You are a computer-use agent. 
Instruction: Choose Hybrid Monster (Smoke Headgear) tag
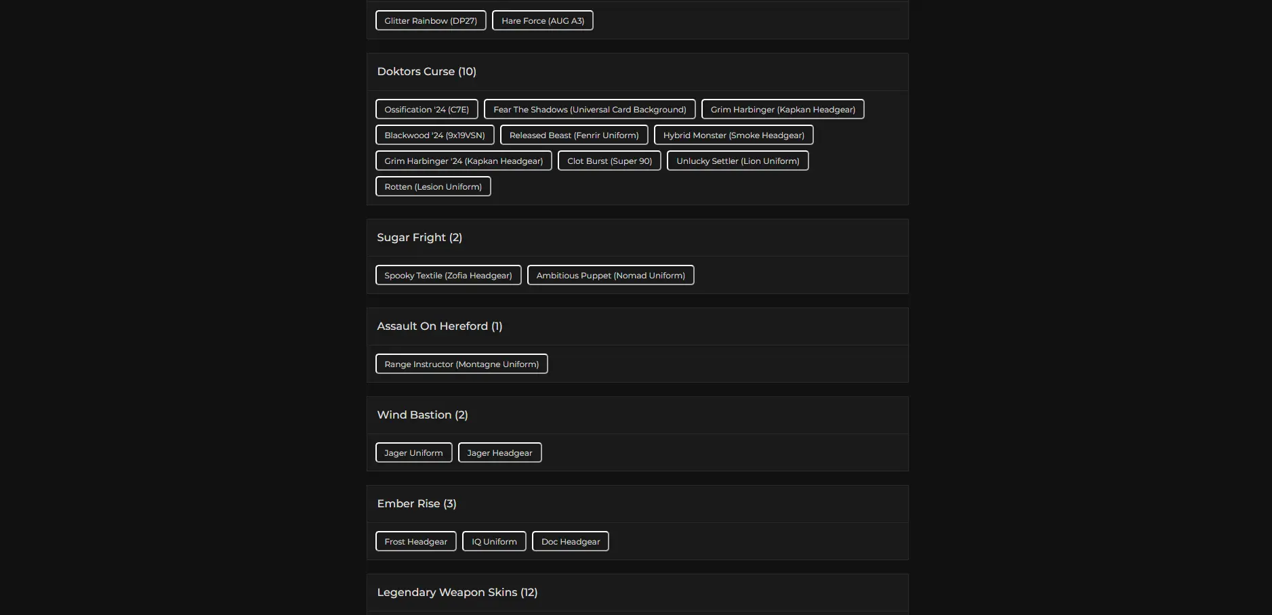(x=733, y=135)
